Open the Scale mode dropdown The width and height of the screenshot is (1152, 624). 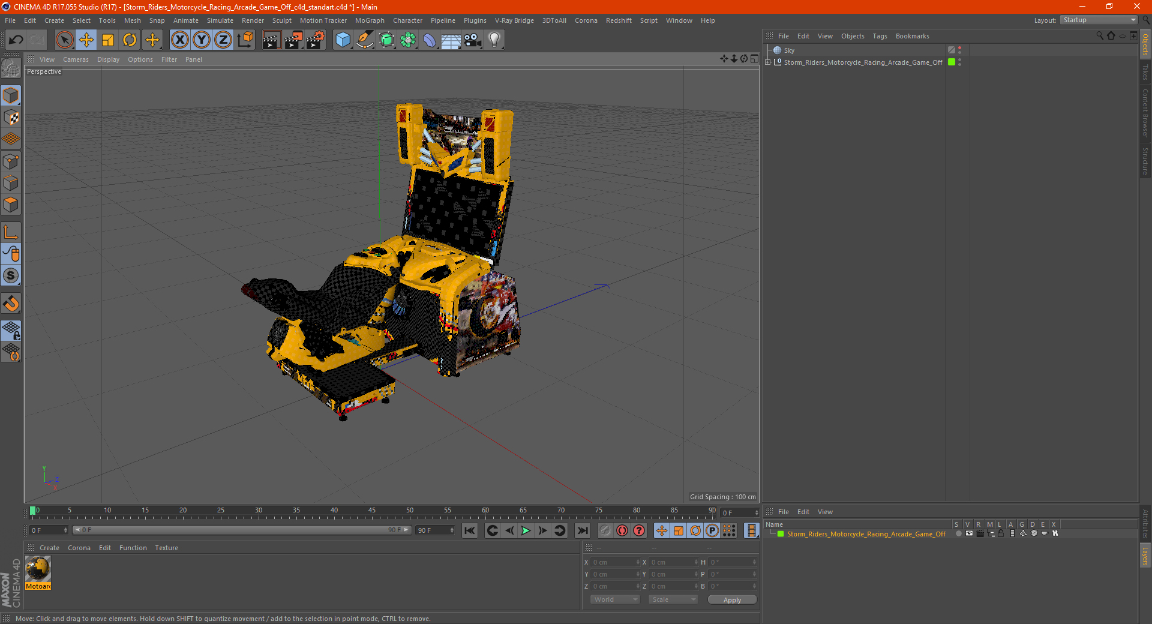(673, 599)
